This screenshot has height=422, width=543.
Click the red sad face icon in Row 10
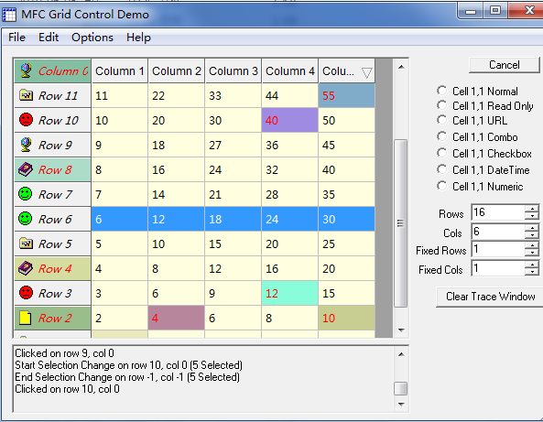pyautogui.click(x=26, y=120)
